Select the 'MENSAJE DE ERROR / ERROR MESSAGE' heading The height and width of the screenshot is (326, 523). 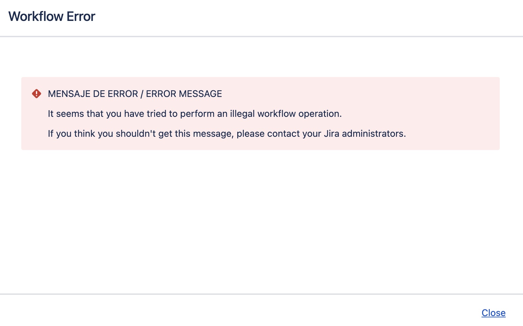click(x=135, y=94)
